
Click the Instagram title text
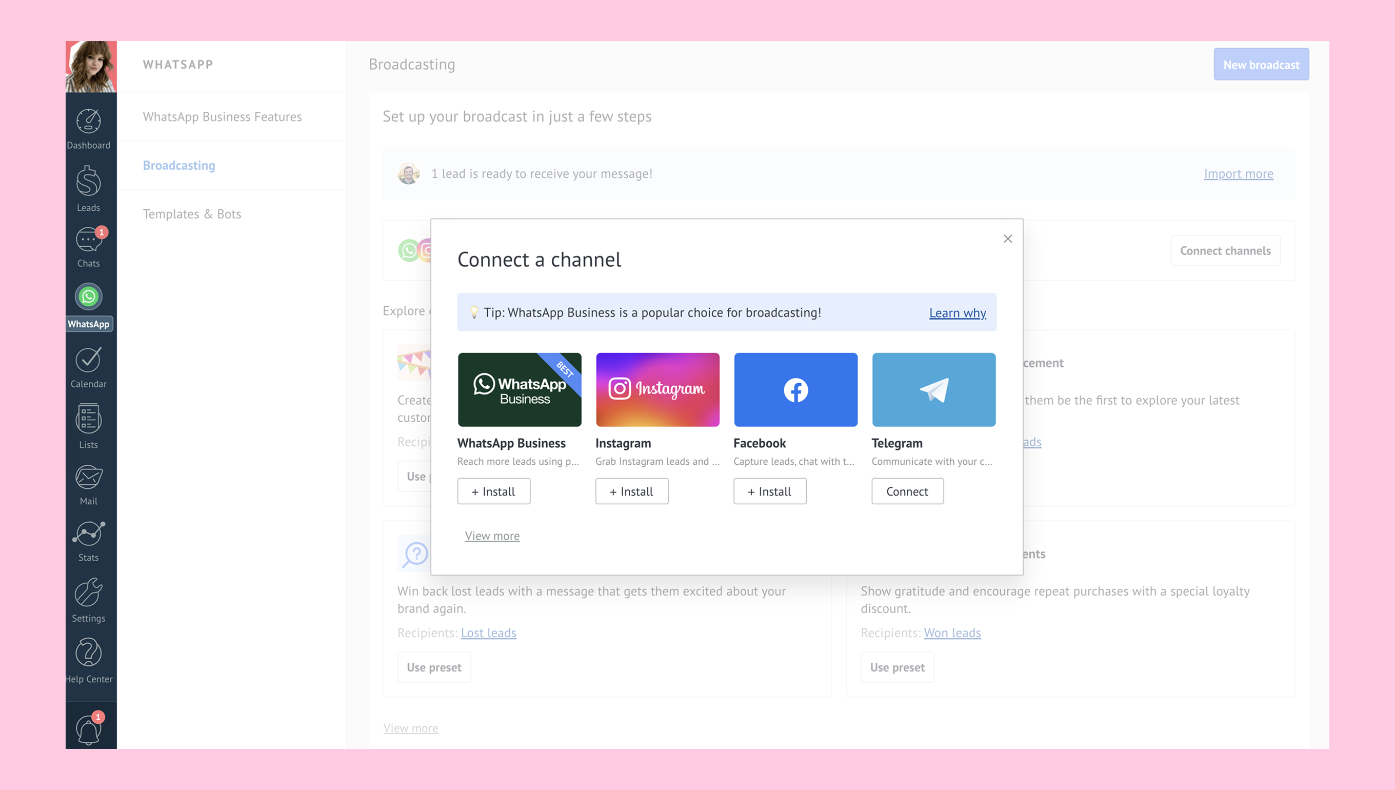tap(623, 443)
